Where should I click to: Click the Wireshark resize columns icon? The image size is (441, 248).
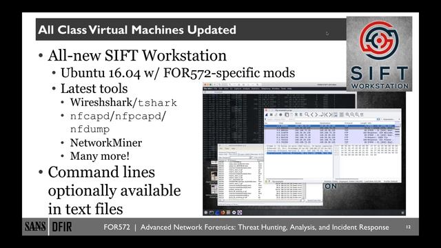[x=362, y=115]
